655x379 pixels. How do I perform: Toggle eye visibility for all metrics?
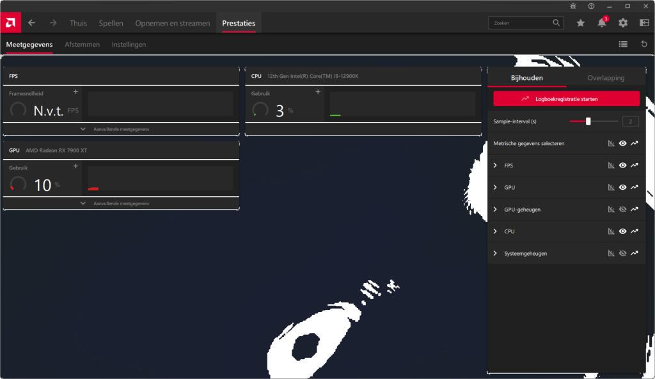[x=623, y=143]
